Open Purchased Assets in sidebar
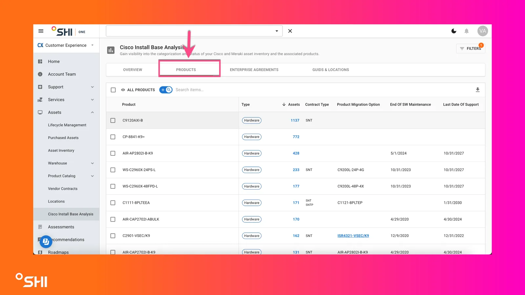Viewport: 525px width, 295px height. tap(63, 138)
